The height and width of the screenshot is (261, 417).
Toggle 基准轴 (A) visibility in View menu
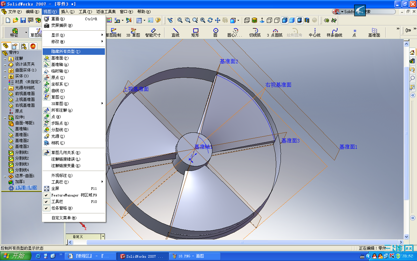click(x=74, y=65)
